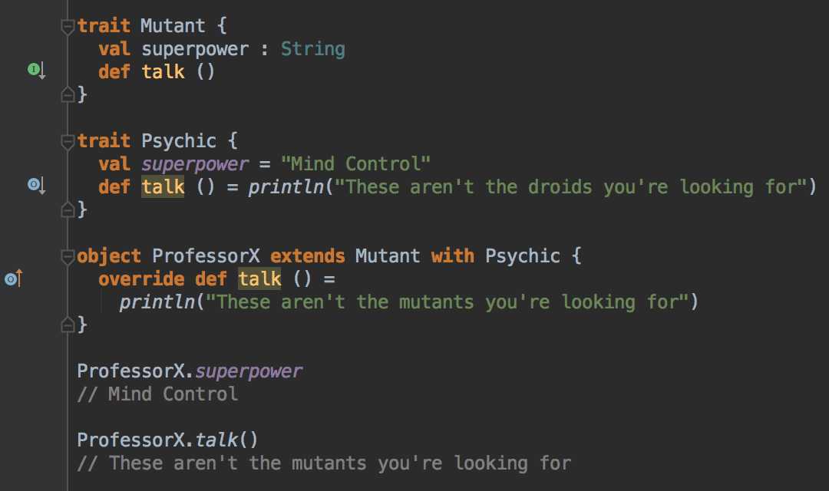
Task: Click the highlighted talk in the override line
Action: click(x=259, y=279)
